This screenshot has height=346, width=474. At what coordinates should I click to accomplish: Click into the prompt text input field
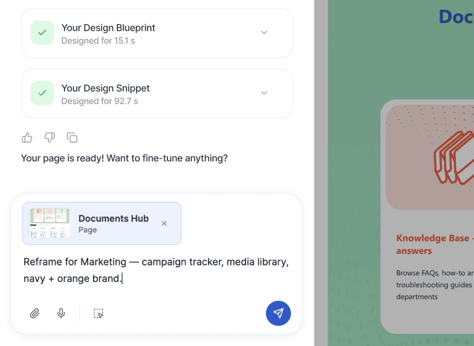156,270
